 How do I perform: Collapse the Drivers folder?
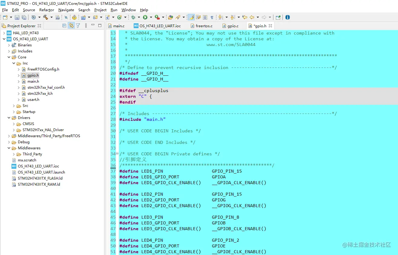(9, 118)
